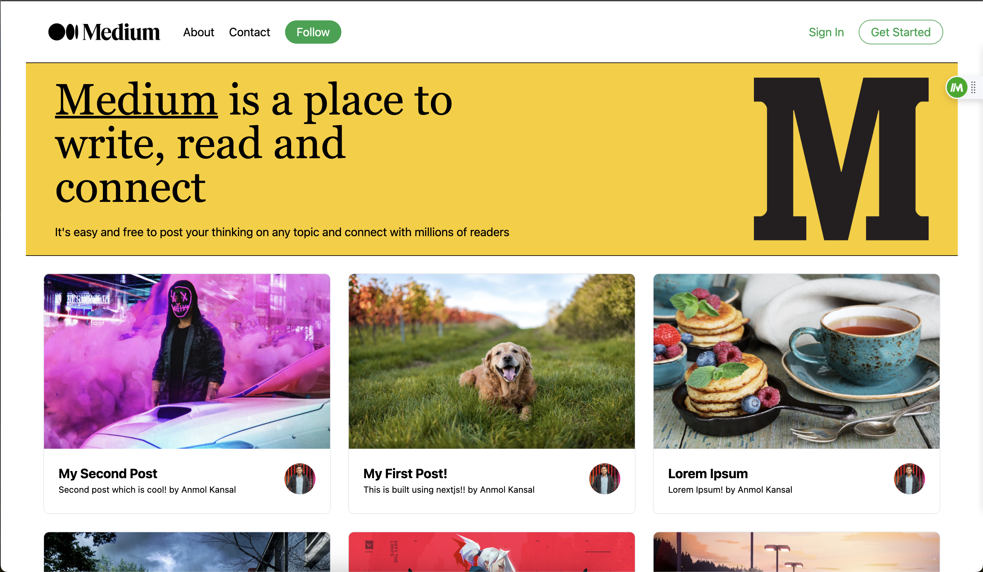Click the large black M banner graphic

point(841,159)
